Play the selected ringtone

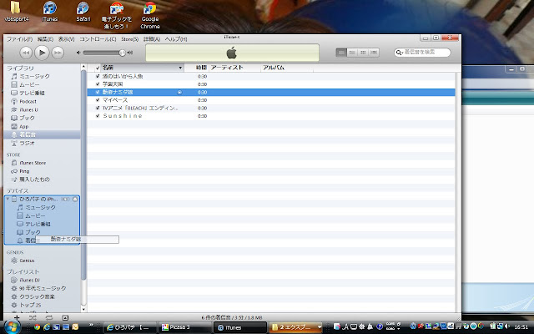[x=42, y=53]
